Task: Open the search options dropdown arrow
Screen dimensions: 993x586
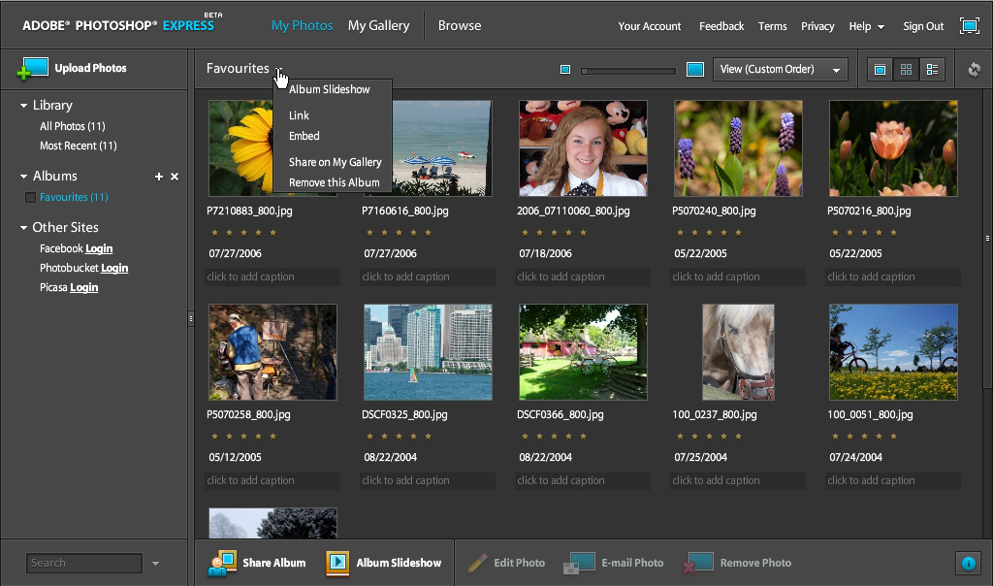Action: 155,564
